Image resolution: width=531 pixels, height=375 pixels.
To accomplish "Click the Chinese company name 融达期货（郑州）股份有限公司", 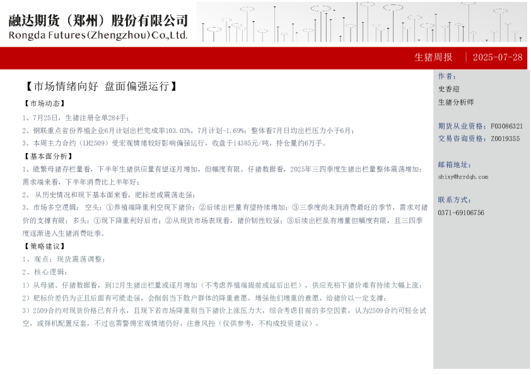I will (98, 20).
